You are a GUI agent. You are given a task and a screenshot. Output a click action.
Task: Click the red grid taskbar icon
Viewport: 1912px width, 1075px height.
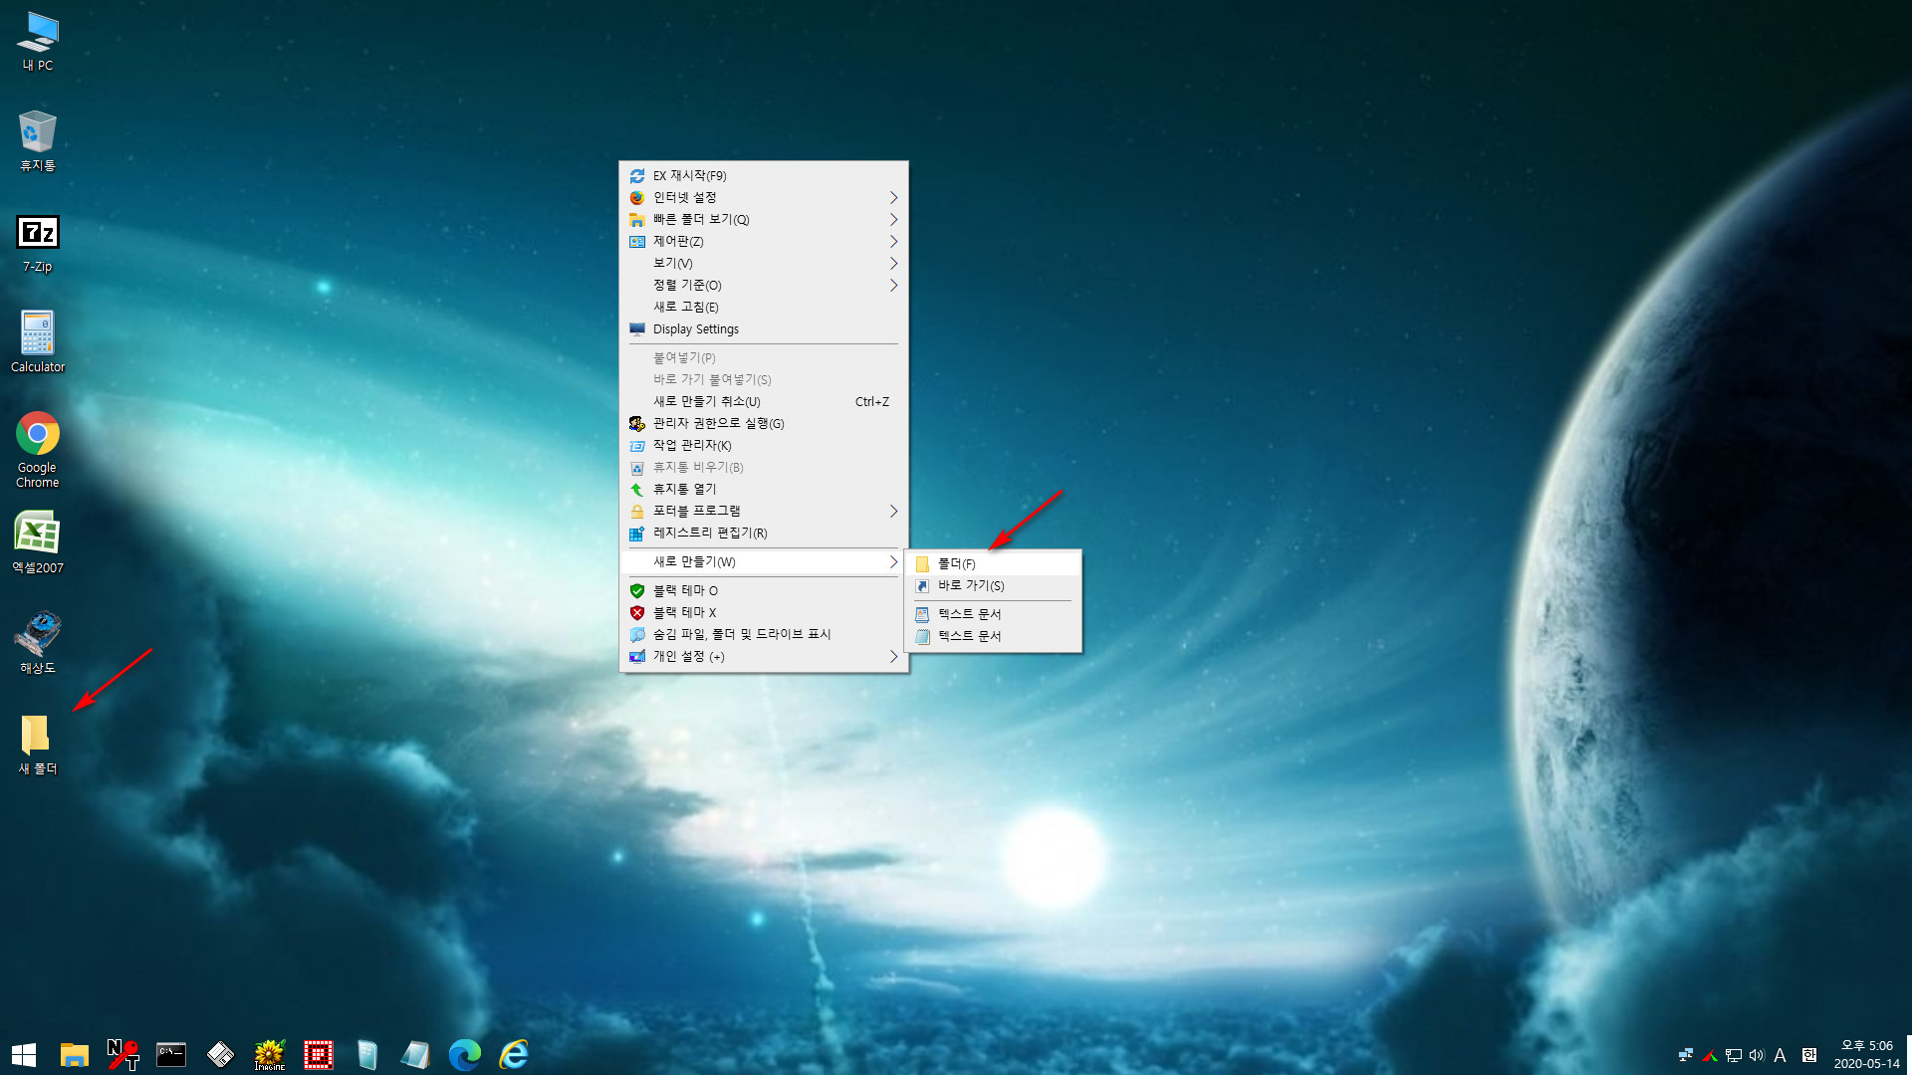(319, 1054)
